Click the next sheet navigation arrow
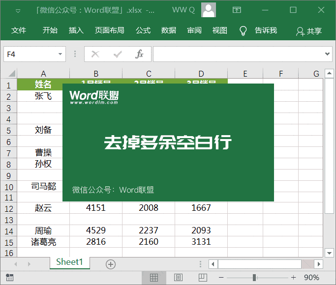 coord(29,264)
